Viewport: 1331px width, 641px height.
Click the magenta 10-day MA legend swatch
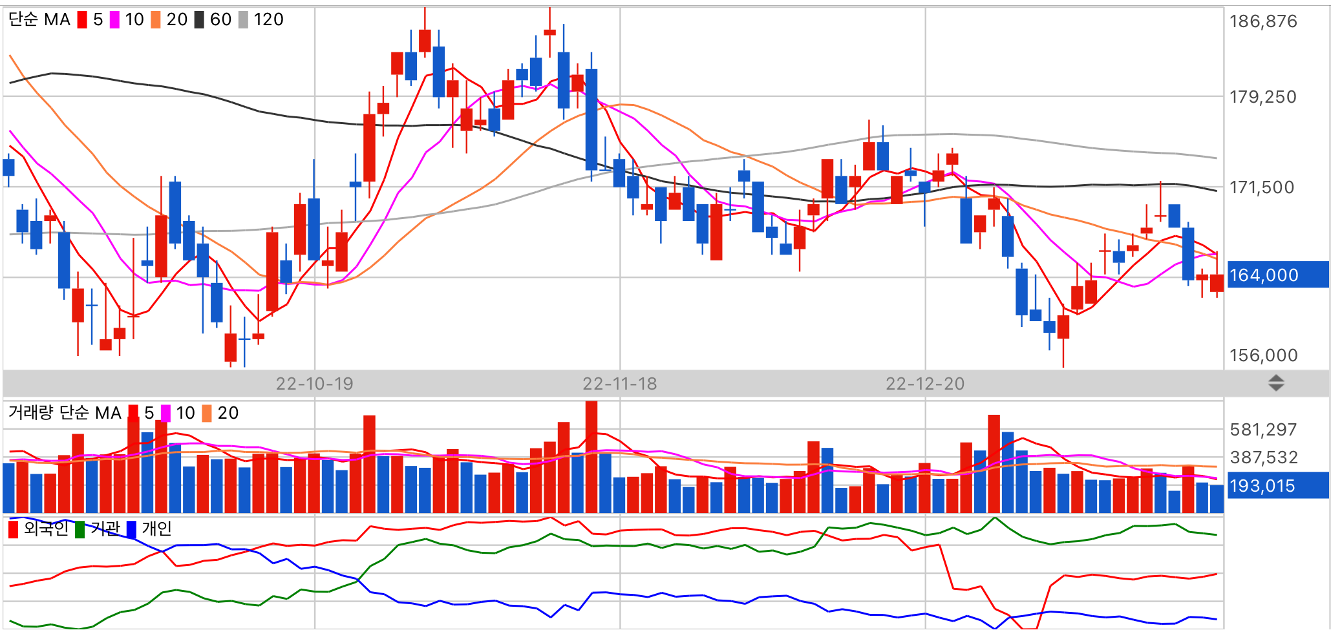pyautogui.click(x=114, y=20)
